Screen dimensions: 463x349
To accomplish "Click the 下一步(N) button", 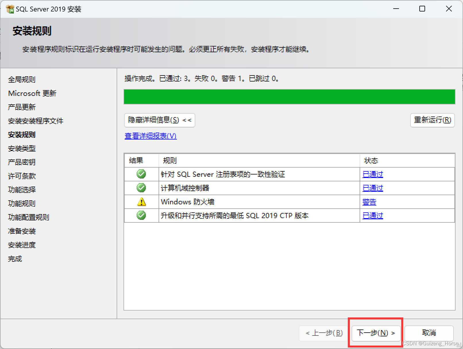I will (376, 333).
